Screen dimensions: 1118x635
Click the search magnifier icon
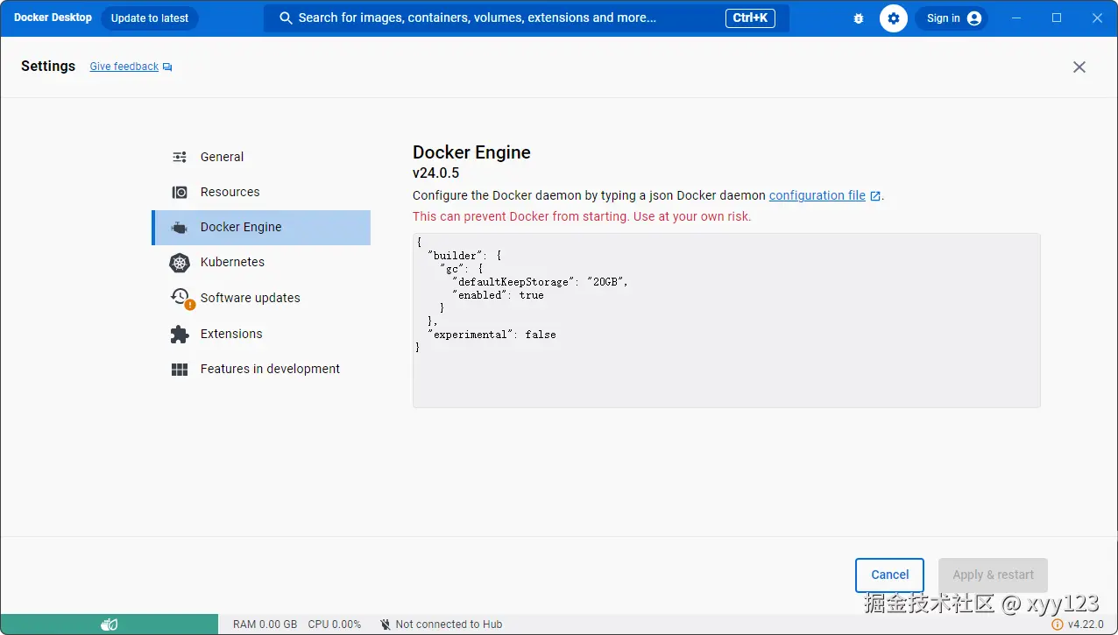click(x=286, y=18)
